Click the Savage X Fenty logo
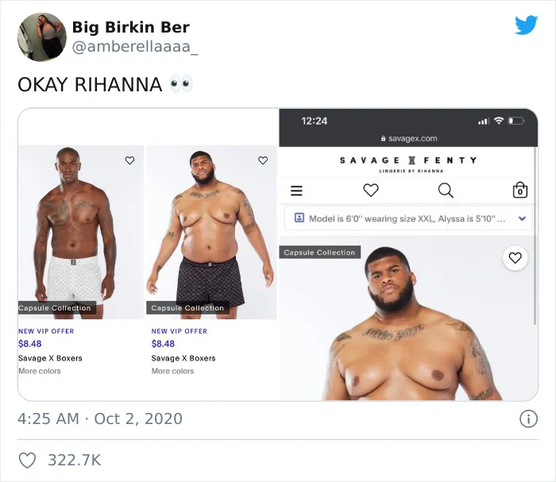Screen dimensions: 556x482 click(408, 164)
